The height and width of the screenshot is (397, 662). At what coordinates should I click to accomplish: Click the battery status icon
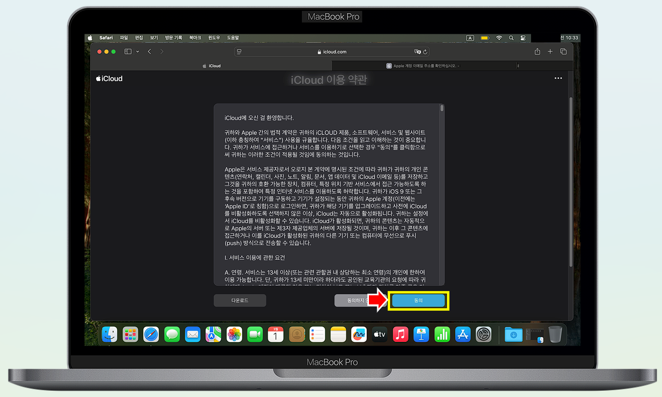485,38
